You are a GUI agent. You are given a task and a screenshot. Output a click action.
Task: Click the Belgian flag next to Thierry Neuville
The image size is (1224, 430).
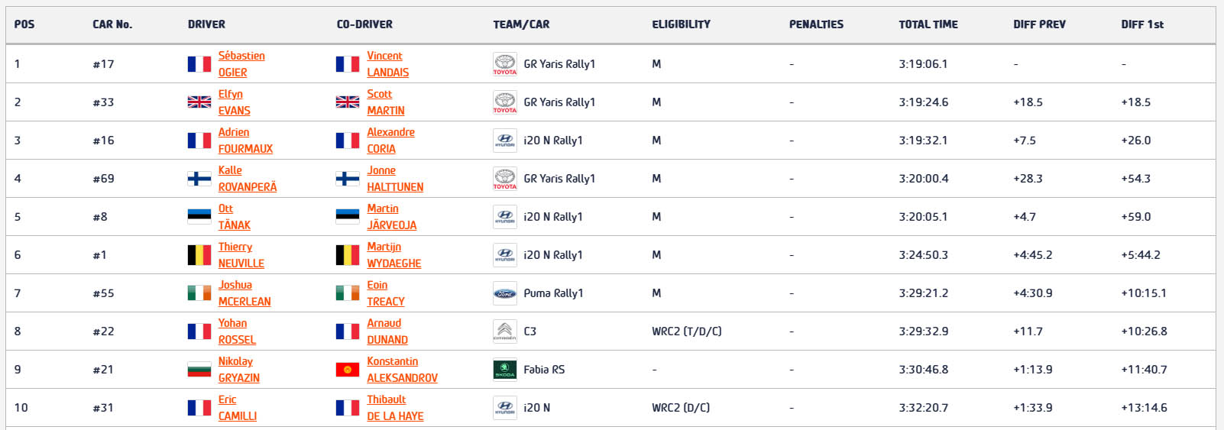click(199, 255)
